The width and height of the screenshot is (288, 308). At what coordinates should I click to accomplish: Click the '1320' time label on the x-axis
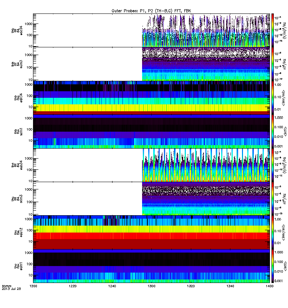191,286
